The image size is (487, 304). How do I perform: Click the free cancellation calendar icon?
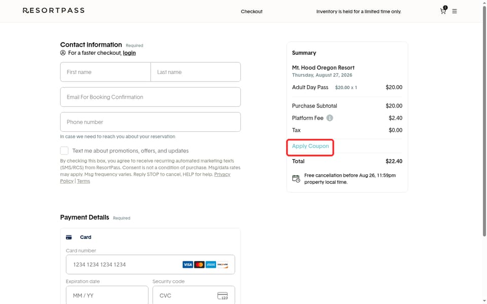[x=296, y=179]
